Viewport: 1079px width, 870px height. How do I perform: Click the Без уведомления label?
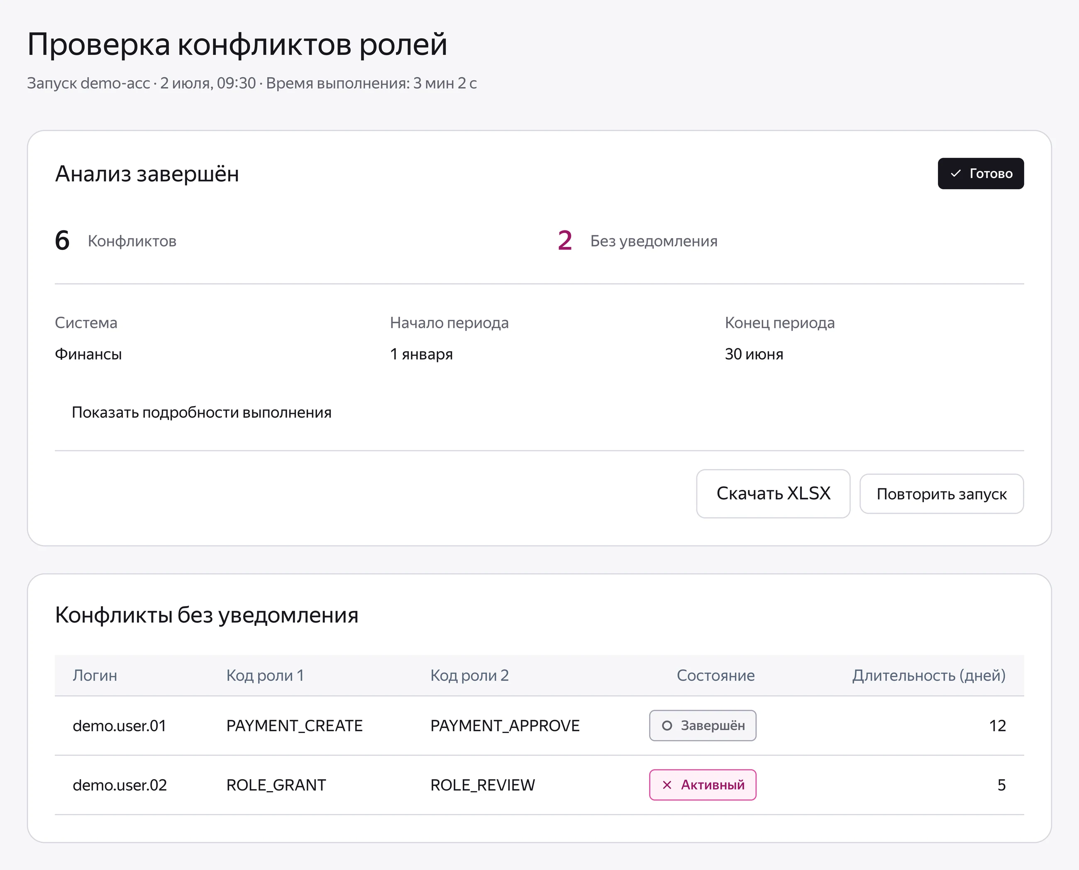654,241
